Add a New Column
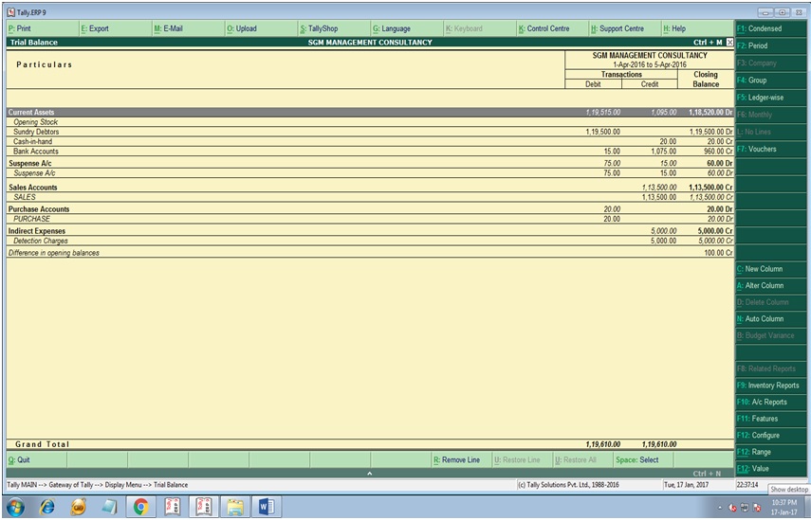 click(770, 269)
